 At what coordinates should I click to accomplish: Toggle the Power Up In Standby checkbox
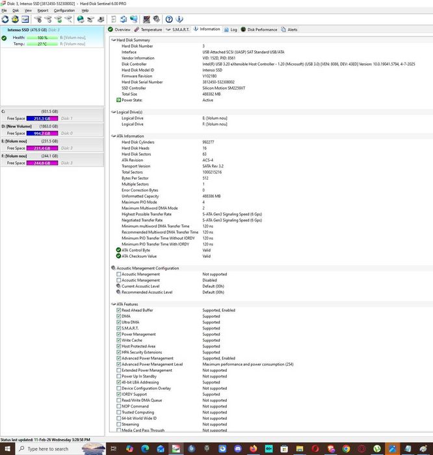tap(118, 376)
